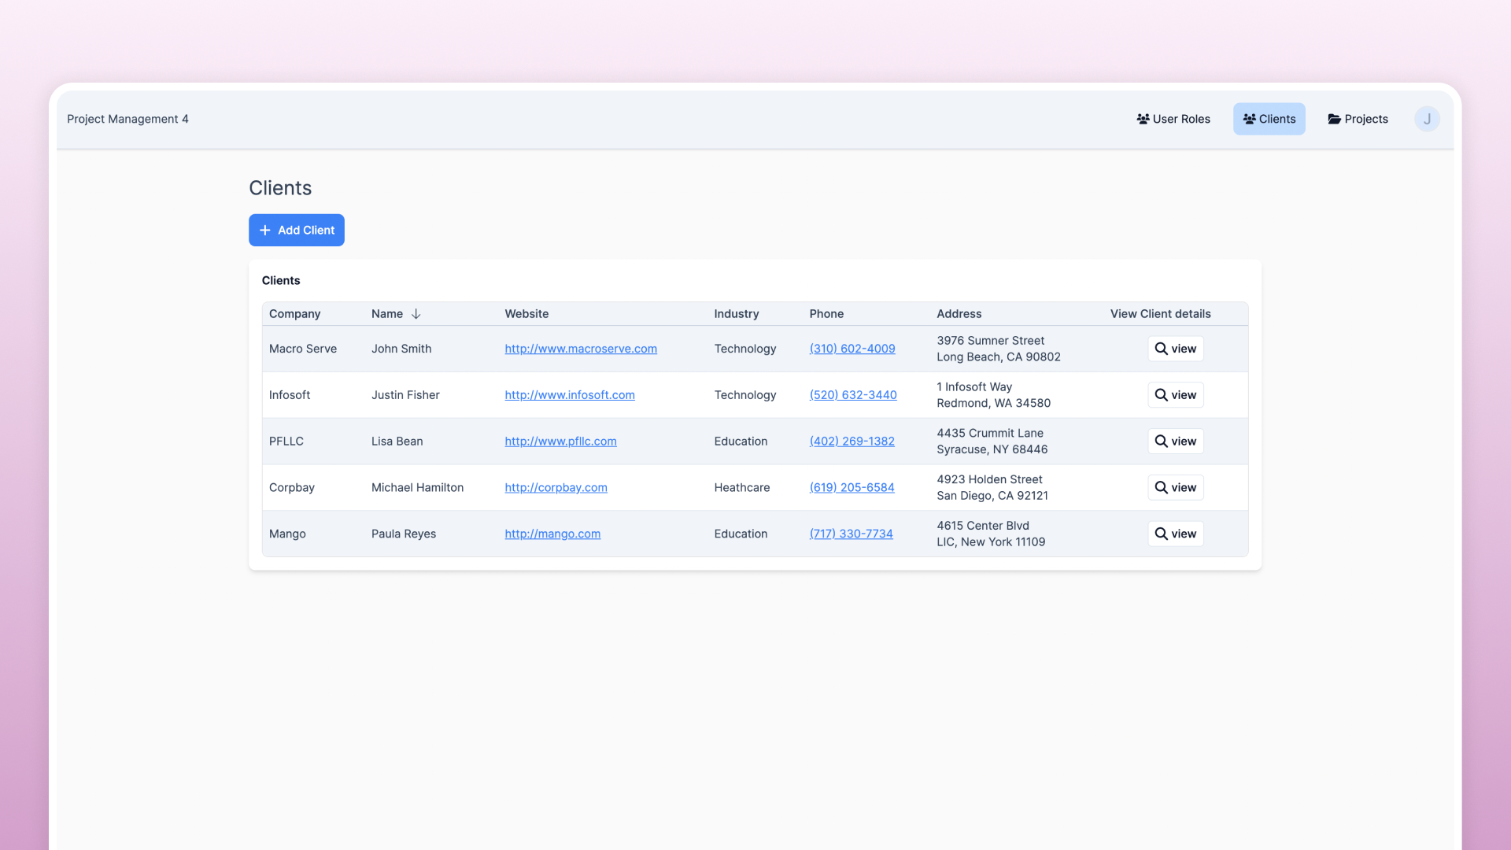The height and width of the screenshot is (850, 1511).
Task: View the Infosoft client details
Action: pyautogui.click(x=1175, y=395)
